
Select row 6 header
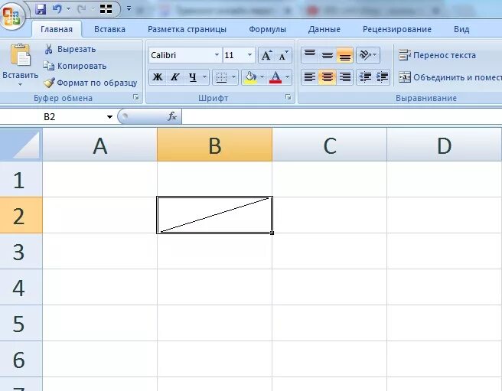click(21, 359)
